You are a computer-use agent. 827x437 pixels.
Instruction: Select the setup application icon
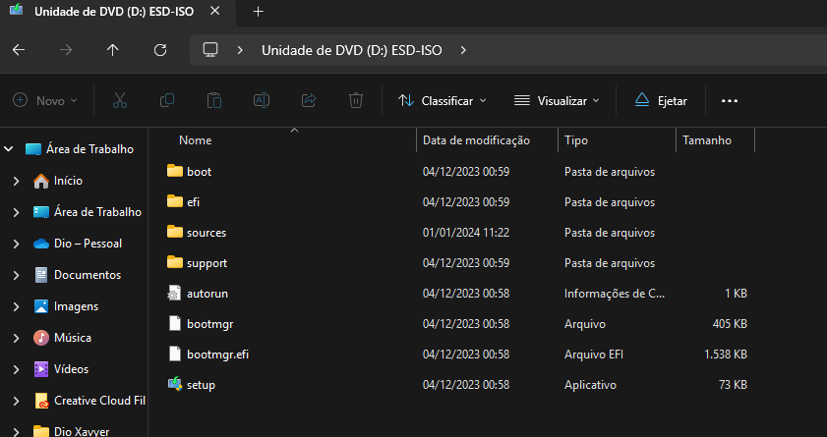point(175,384)
